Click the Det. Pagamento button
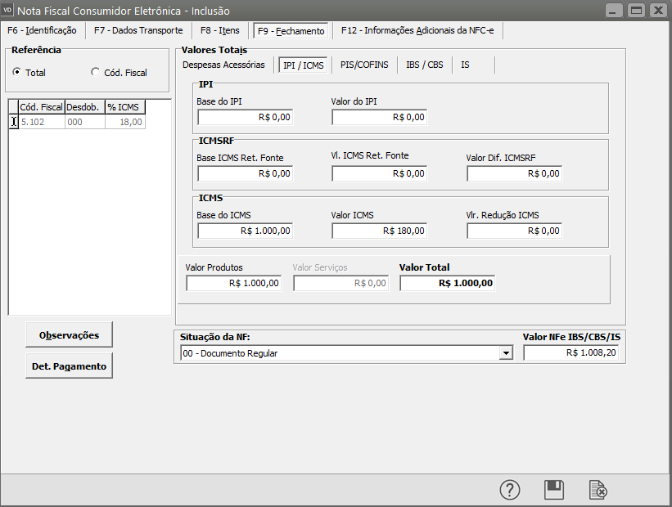Viewport: 672px width, 507px height. click(x=69, y=366)
